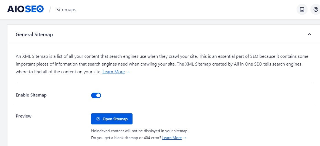Click the Preview label
The width and height of the screenshot is (320, 146).
23,116
